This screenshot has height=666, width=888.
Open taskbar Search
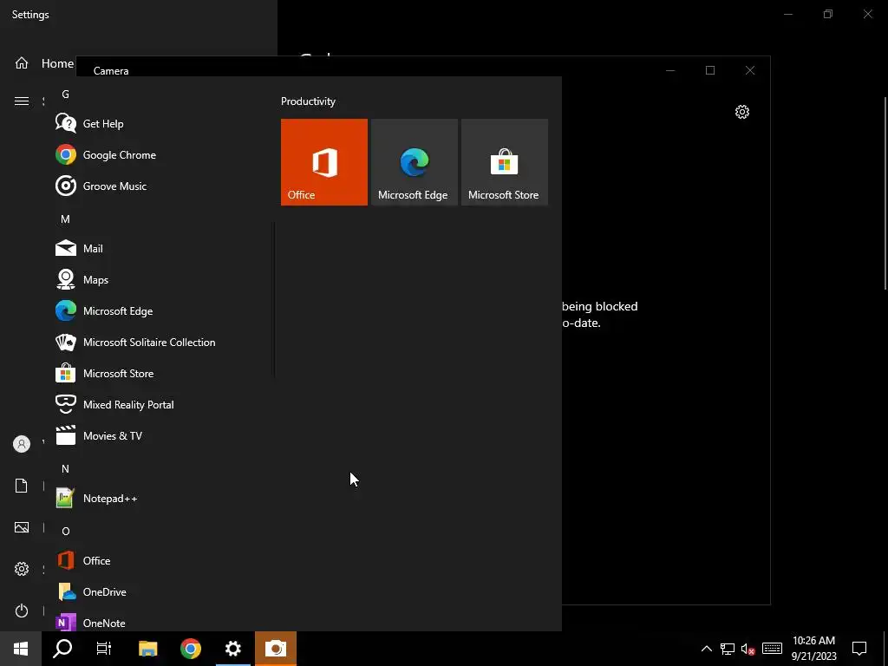point(62,649)
